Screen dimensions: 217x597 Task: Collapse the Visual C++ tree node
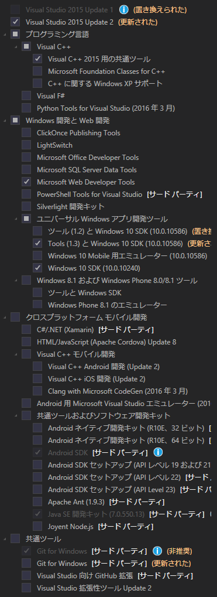pos(16,47)
